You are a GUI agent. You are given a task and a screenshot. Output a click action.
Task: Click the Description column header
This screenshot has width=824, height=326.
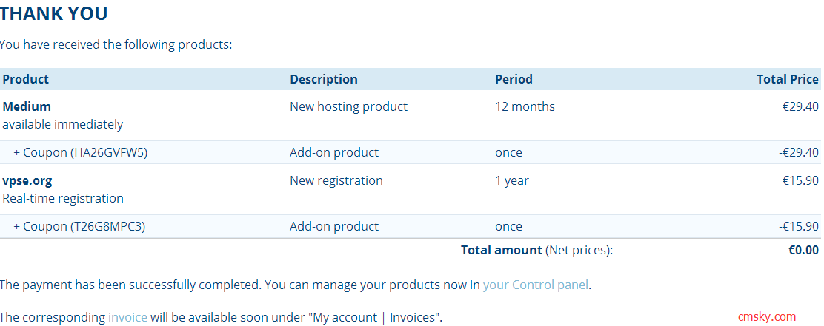324,79
